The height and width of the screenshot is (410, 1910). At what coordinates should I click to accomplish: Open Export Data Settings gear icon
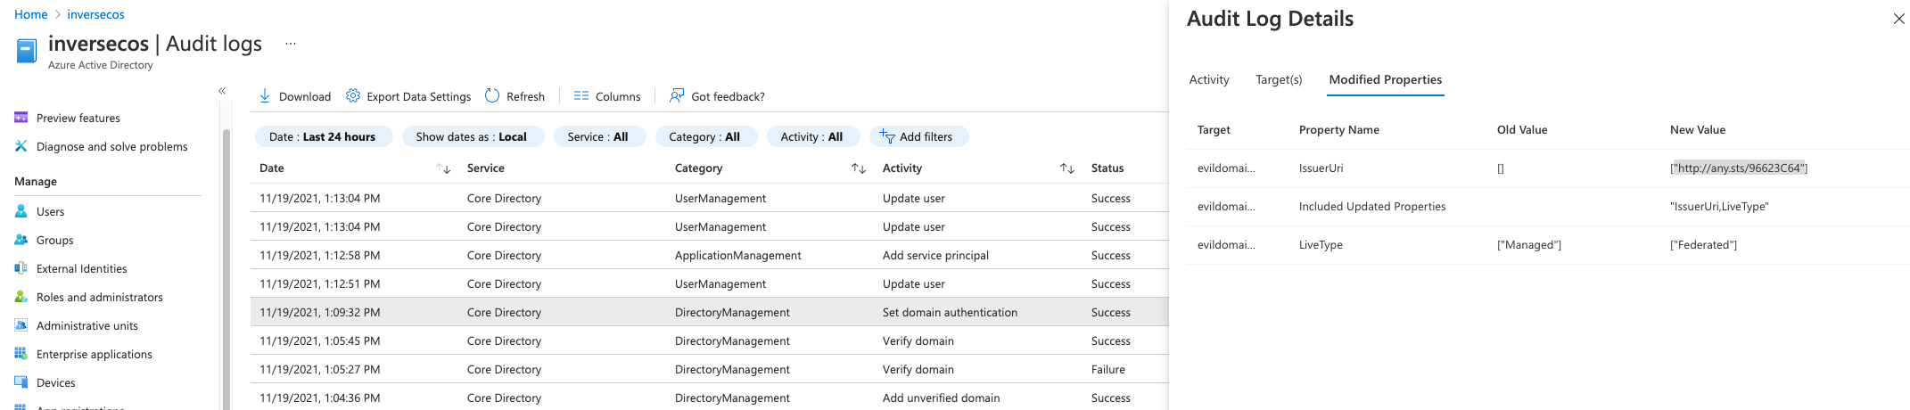[x=353, y=96]
